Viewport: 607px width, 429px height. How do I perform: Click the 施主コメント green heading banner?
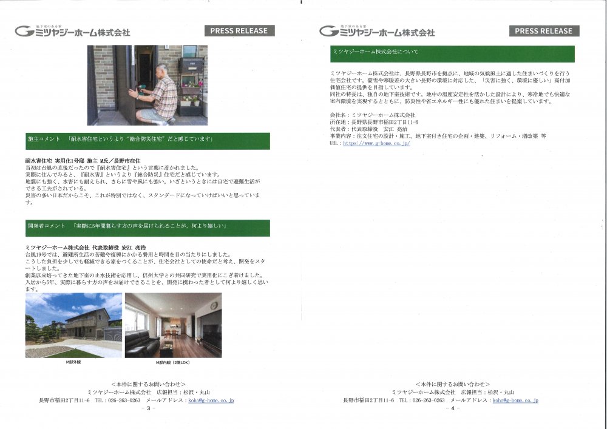[x=148, y=141]
